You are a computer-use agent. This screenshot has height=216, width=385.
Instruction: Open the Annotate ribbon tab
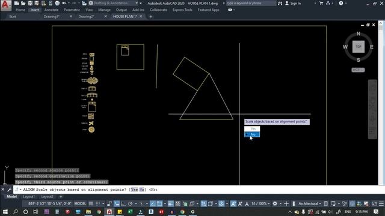point(51,10)
